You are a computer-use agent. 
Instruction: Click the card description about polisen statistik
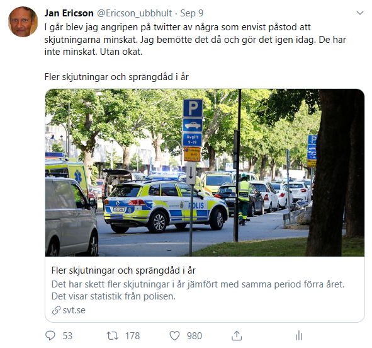click(x=198, y=290)
